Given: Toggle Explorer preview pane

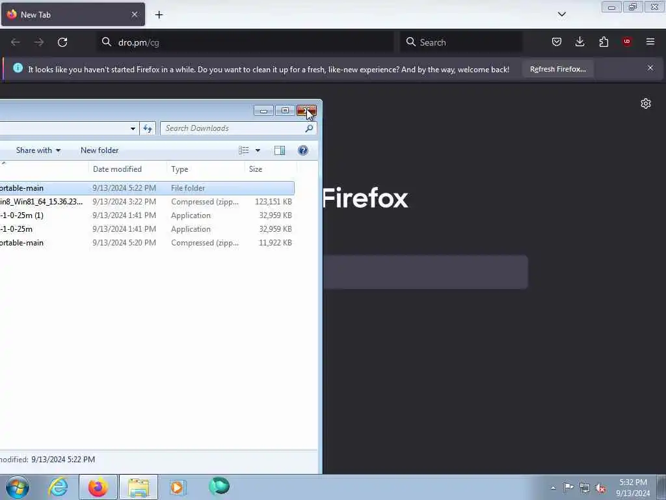Looking at the screenshot, I should (280, 150).
